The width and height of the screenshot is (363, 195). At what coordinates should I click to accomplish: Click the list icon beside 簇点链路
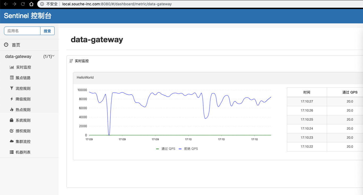[x=12, y=78]
